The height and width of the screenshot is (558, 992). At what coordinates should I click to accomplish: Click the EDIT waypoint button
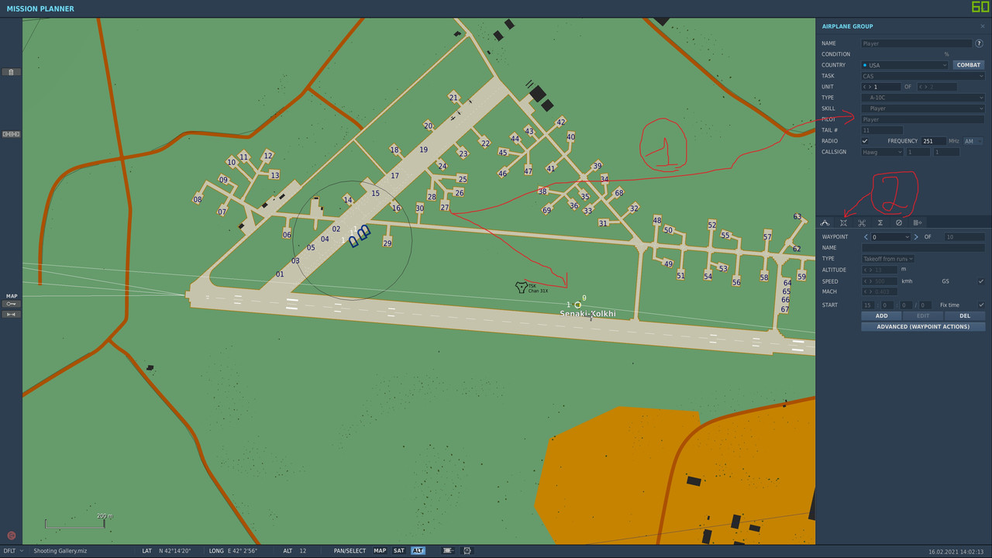pyautogui.click(x=923, y=316)
